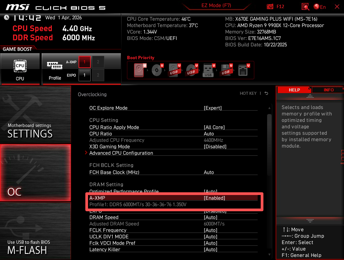The width and height of the screenshot is (344, 260).
Task: Click the Adjusted DRAM Speed 6000MT/s row
Action: tap(173, 224)
